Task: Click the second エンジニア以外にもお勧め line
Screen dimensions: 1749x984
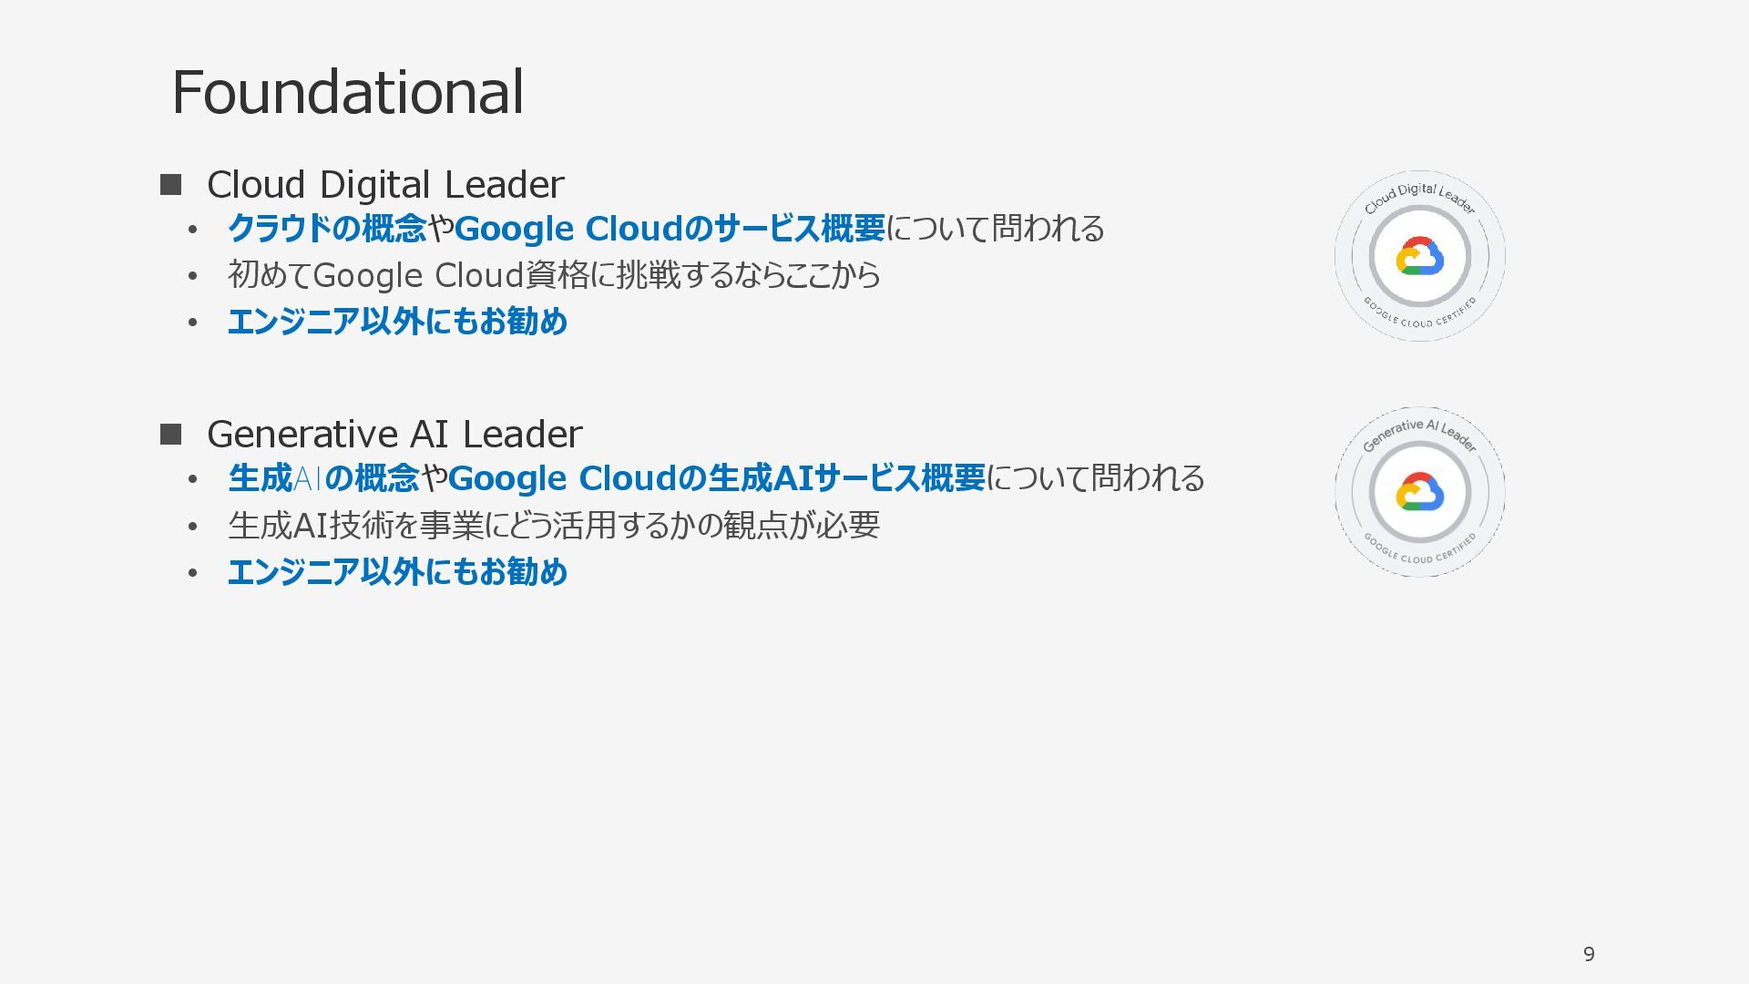Action: click(397, 572)
